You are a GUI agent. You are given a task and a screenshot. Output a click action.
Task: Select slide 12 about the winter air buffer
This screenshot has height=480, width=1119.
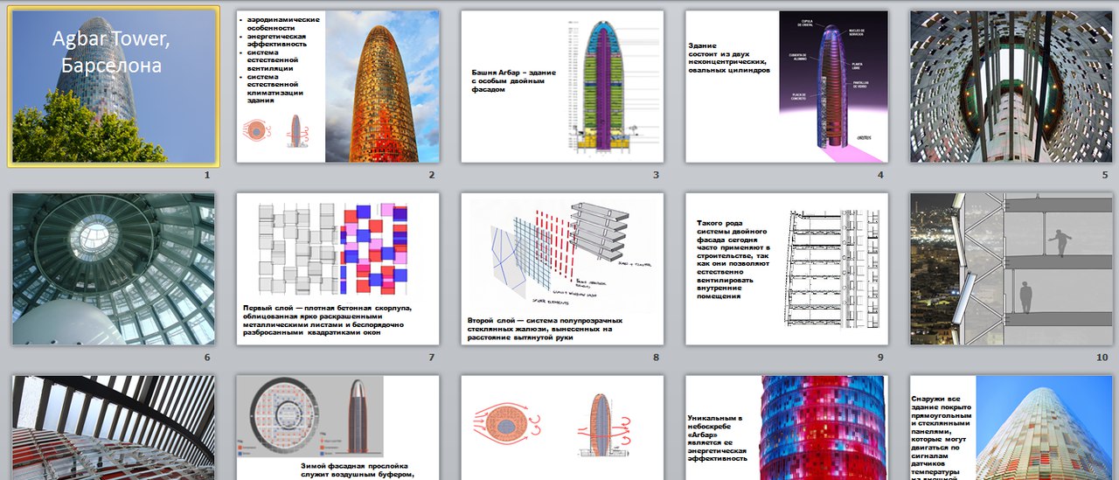pyautogui.click(x=338, y=428)
